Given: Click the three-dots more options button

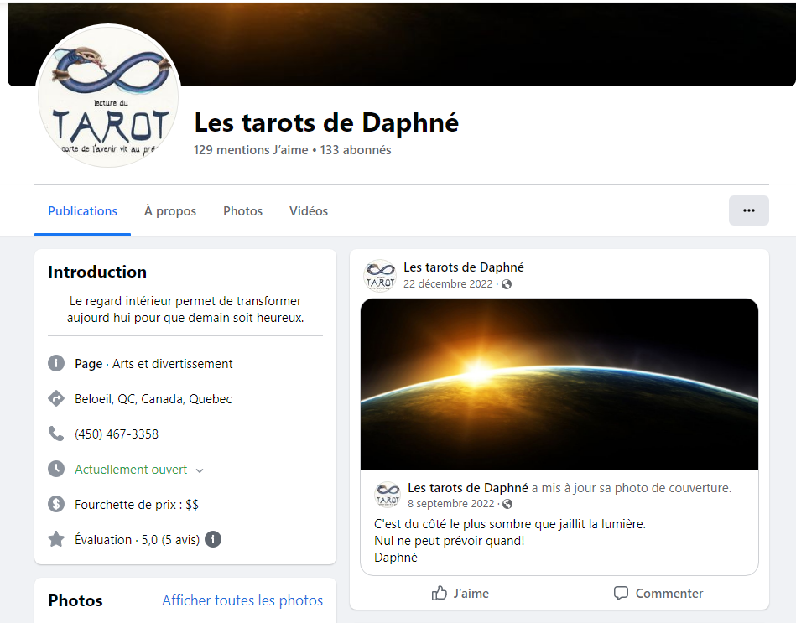Looking at the screenshot, I should tap(748, 210).
